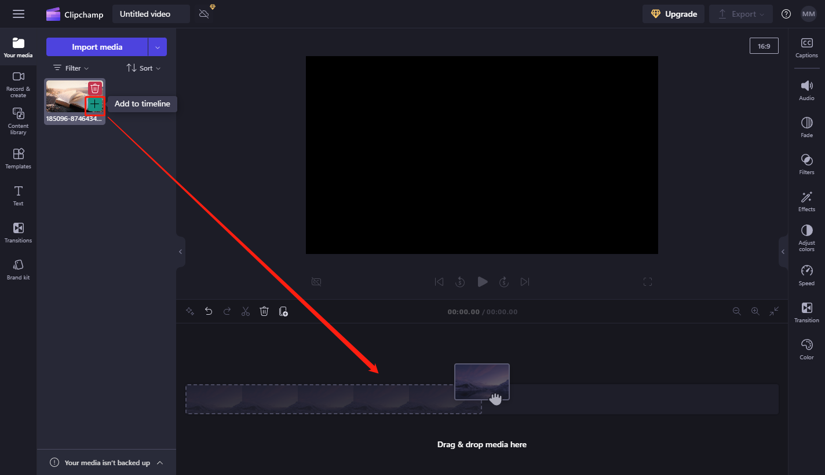Enter fullscreen preview mode

648,282
